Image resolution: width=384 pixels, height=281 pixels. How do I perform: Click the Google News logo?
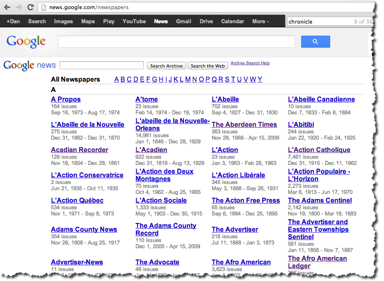click(29, 65)
